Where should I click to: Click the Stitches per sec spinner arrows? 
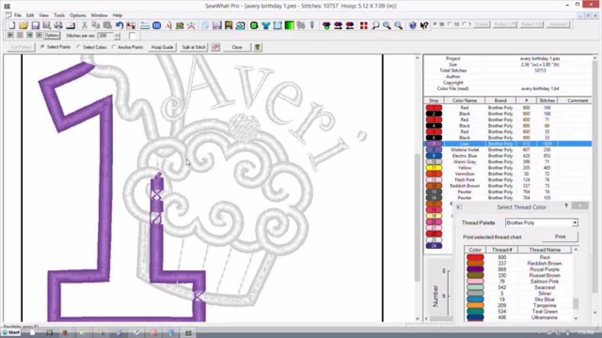pos(117,36)
